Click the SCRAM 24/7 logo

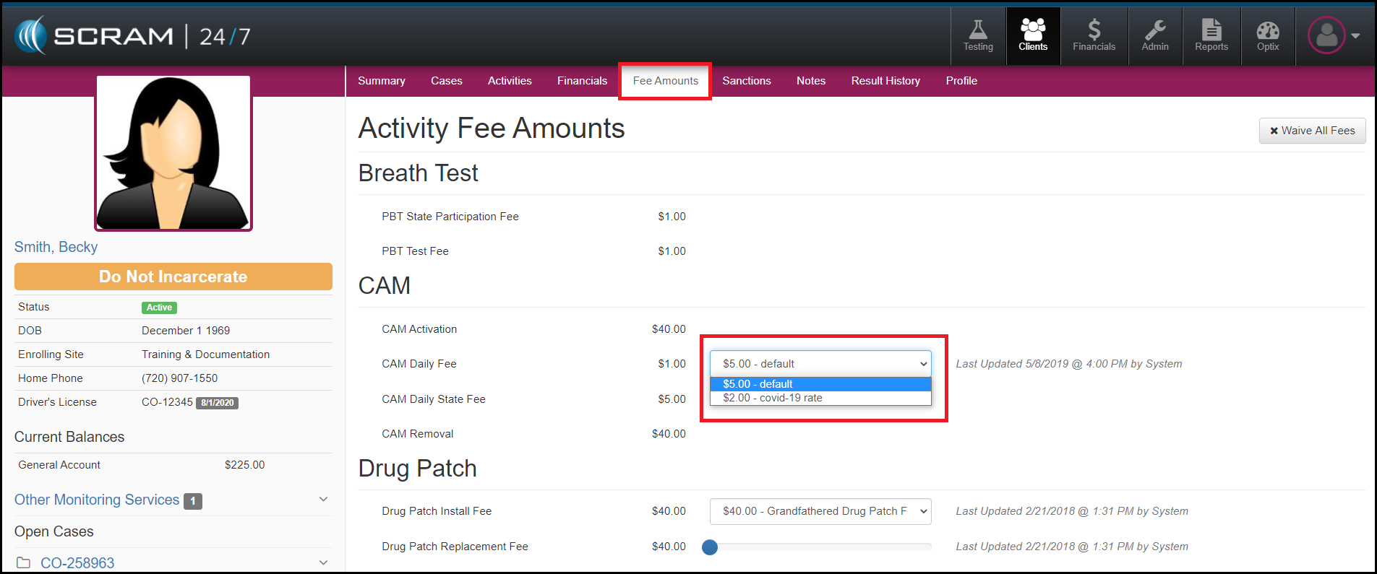point(132,36)
